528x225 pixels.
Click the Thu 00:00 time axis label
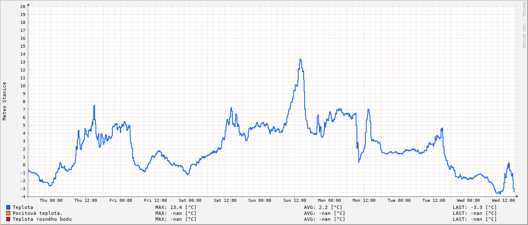coord(51,201)
